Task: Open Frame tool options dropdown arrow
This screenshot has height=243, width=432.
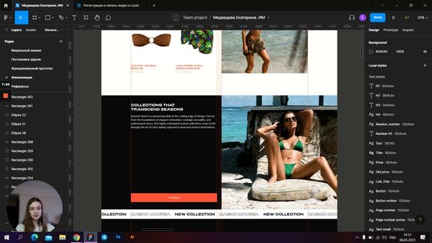Action: 39,18
